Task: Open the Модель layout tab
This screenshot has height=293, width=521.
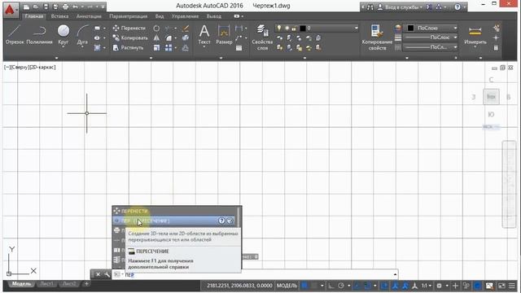Action: [21, 284]
